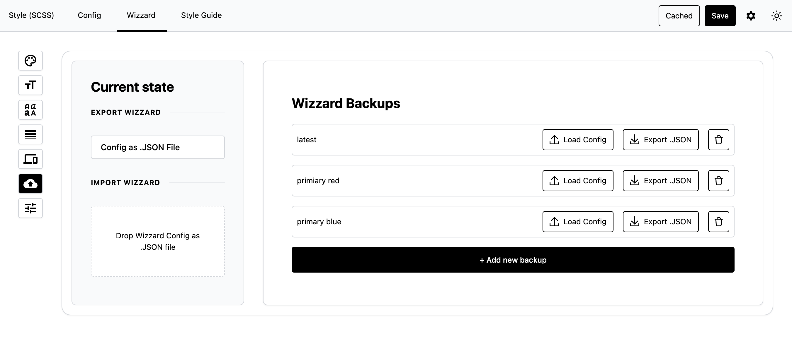
Task: Load Config for primary blue backup
Action: click(578, 222)
